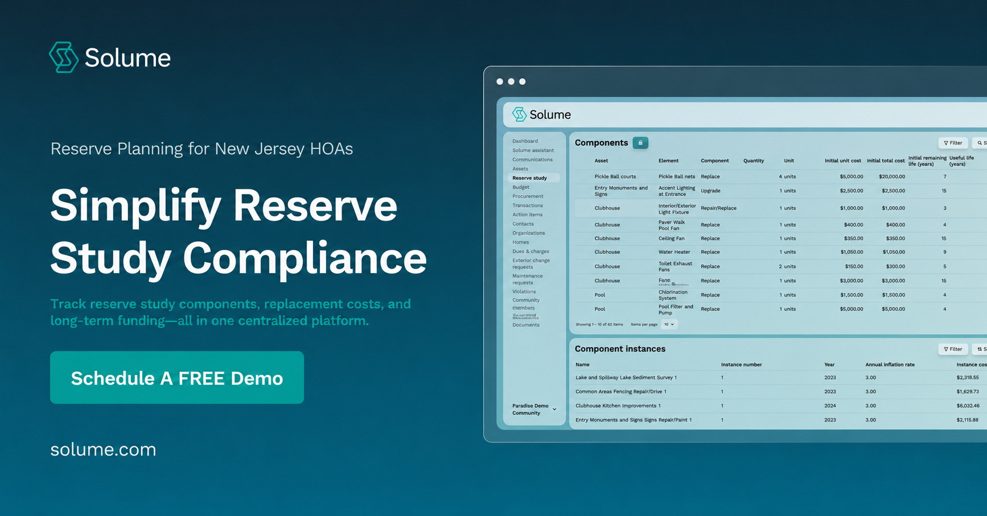The height and width of the screenshot is (516, 987).
Task: Select the Entry Monuments and Signs component row
Action: (780, 191)
